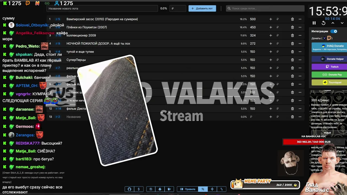Click the split divider icon in bottom toolbar
The image size is (347, 195).
(212, 189)
